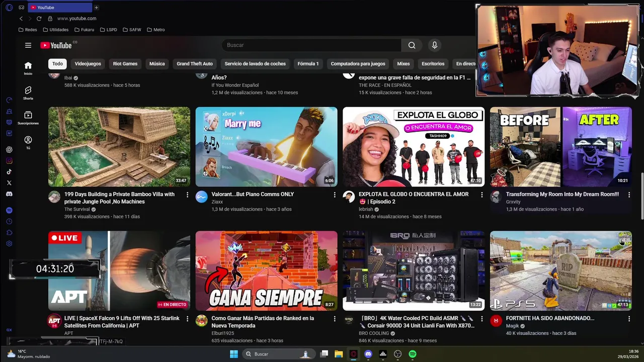
Task: Open the LSPD bookmarks folder
Action: pyautogui.click(x=109, y=30)
